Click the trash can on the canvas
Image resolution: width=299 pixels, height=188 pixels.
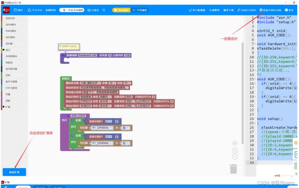point(233,169)
